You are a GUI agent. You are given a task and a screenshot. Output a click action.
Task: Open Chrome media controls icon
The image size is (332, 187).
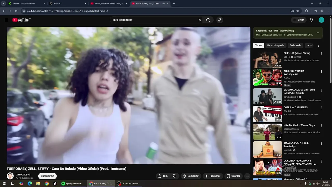[x=316, y=11]
